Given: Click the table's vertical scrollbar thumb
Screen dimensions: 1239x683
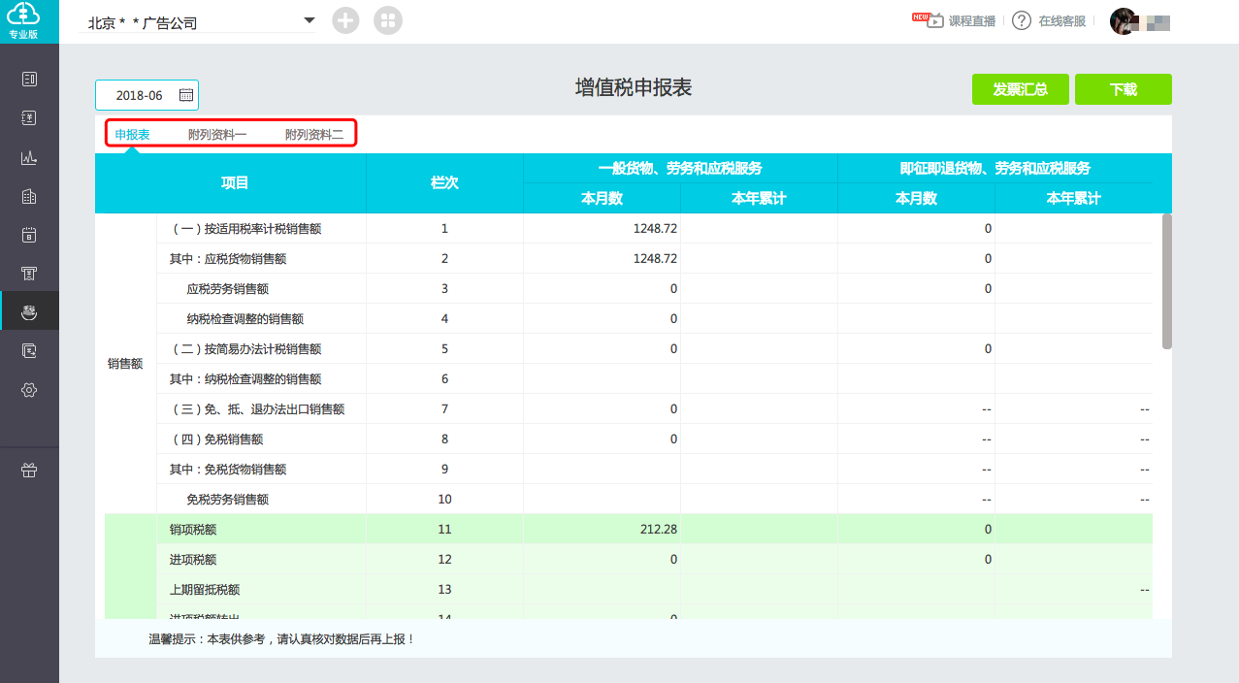Looking at the screenshot, I should [x=1167, y=281].
